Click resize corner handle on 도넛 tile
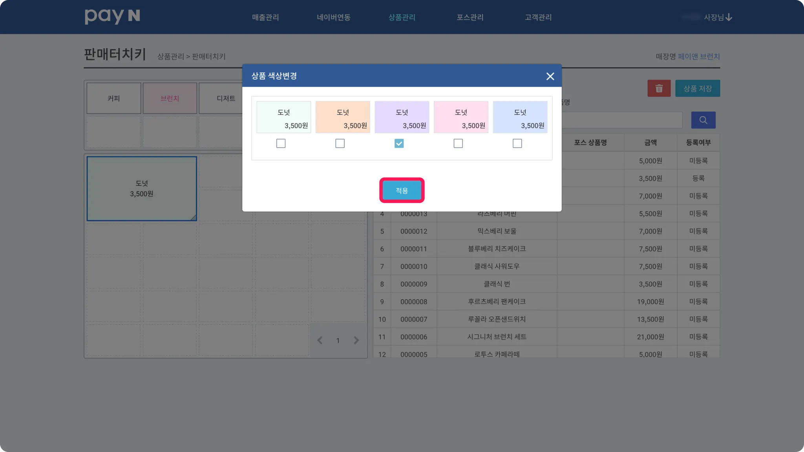 193,217
